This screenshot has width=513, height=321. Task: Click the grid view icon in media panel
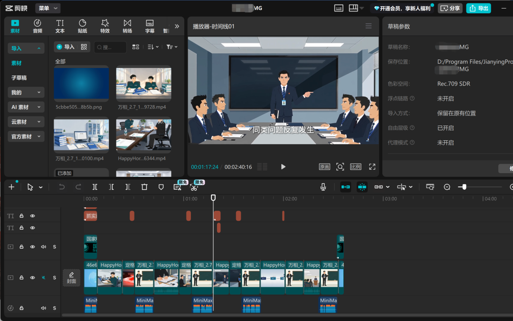point(136,47)
